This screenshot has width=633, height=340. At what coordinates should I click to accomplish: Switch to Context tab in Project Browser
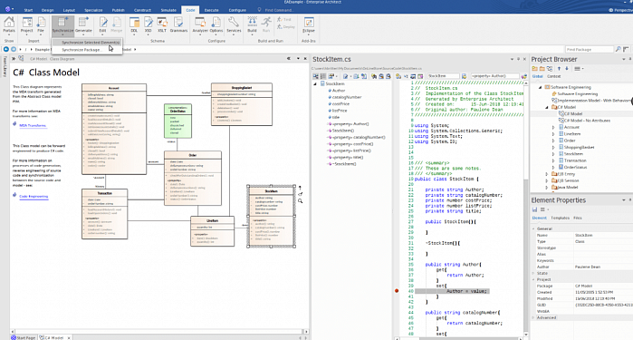[554, 76]
